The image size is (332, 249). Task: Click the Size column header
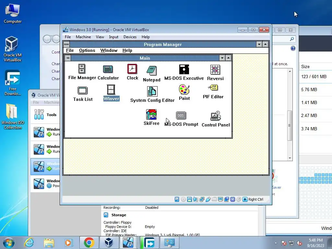click(x=305, y=66)
